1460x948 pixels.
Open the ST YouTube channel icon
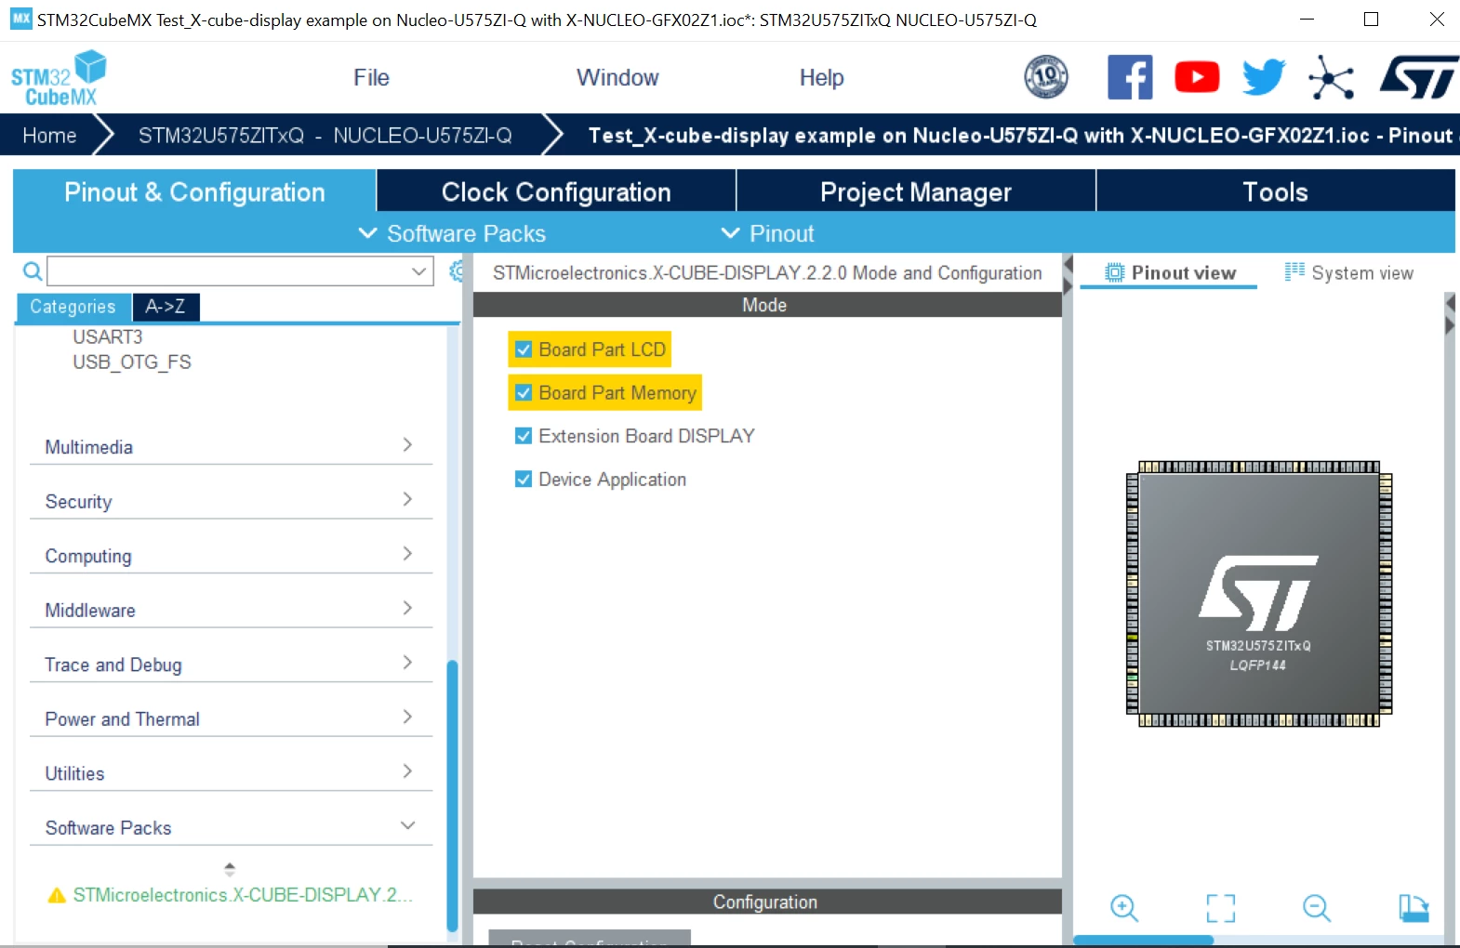click(1197, 77)
